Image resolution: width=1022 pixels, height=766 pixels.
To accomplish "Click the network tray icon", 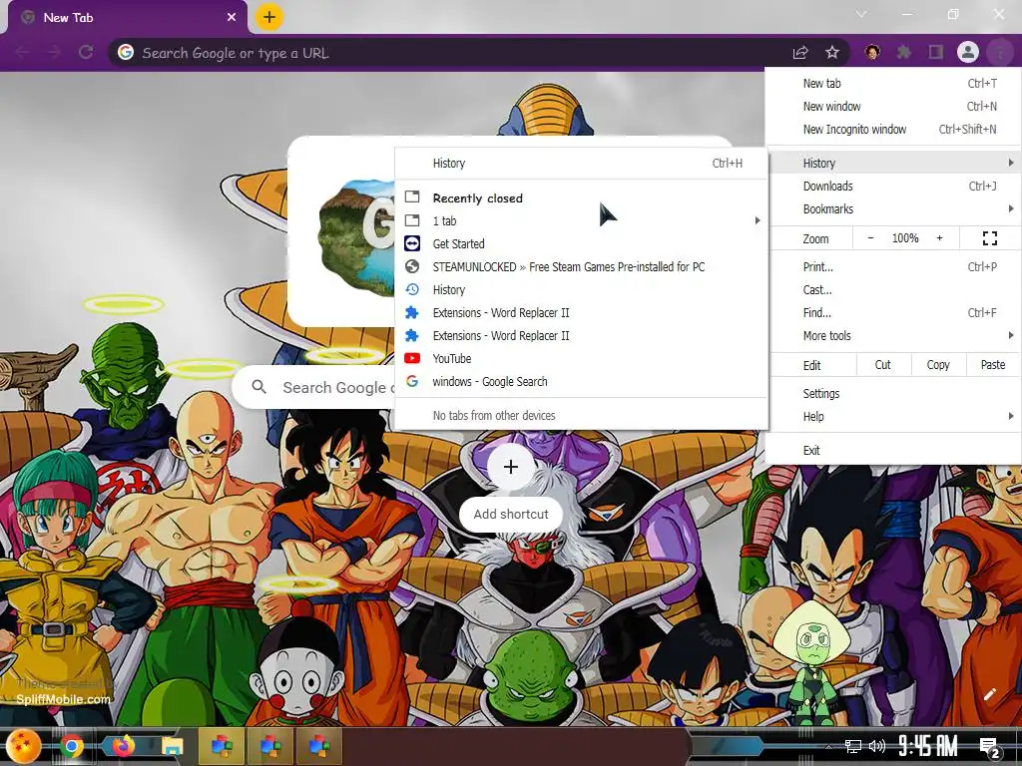I will point(853,746).
